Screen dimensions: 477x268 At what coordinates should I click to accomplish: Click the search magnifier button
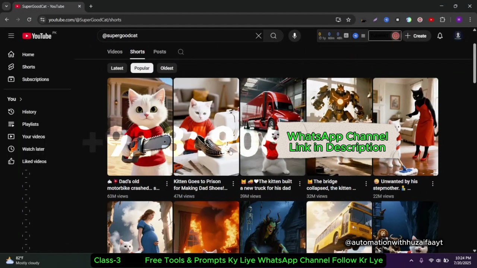tap(274, 36)
